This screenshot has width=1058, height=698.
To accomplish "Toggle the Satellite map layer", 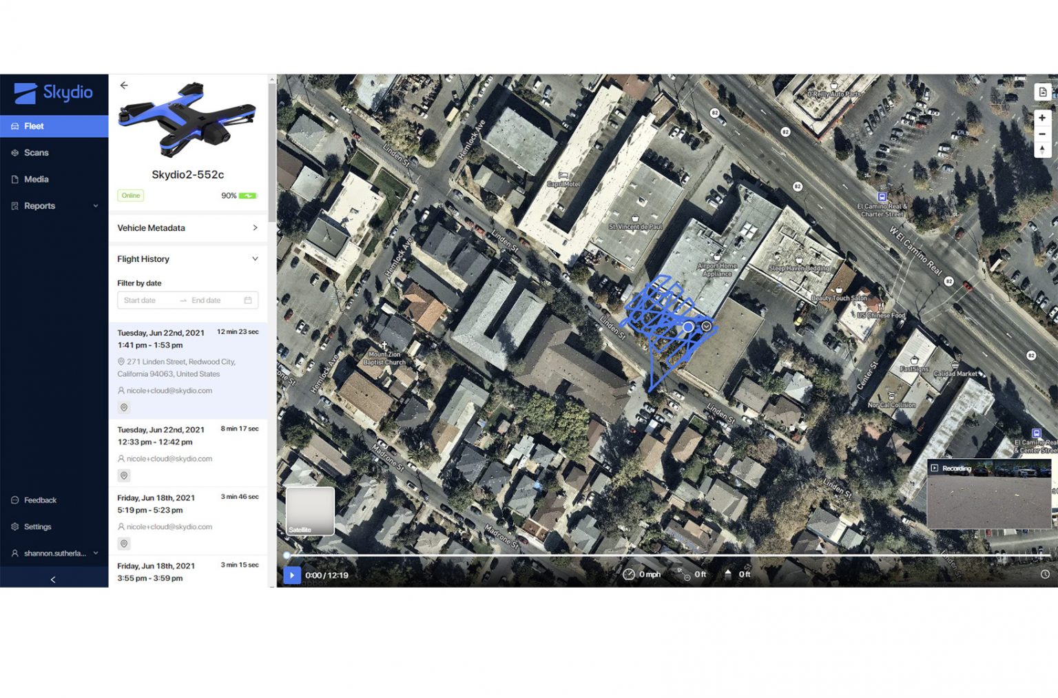I will tap(309, 511).
